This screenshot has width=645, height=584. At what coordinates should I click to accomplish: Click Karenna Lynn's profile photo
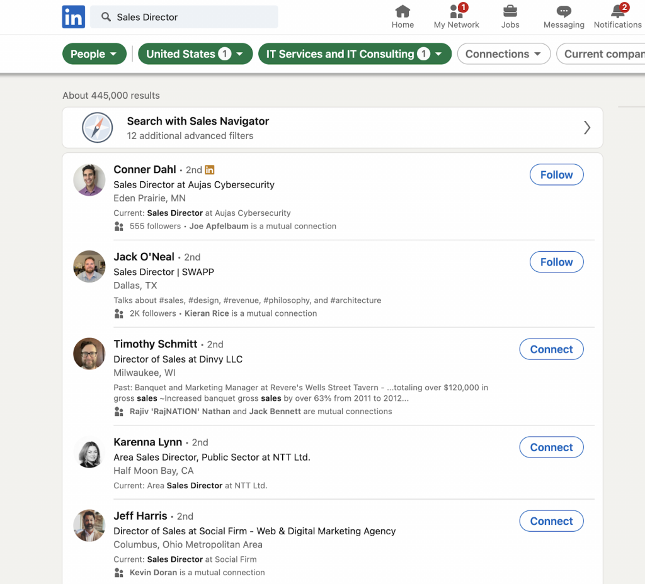click(x=89, y=452)
